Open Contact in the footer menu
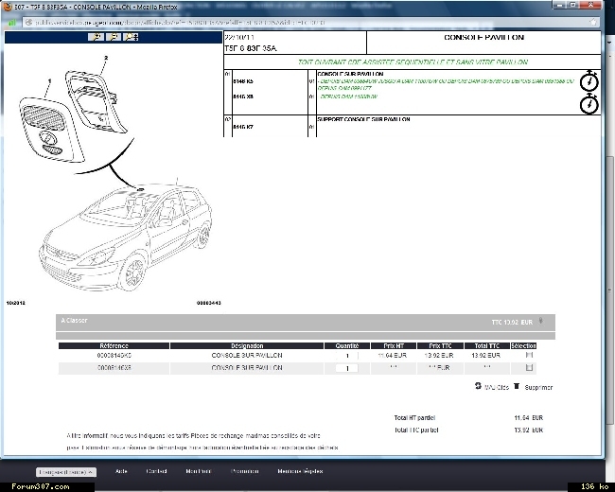The image size is (615, 492). tap(156, 471)
